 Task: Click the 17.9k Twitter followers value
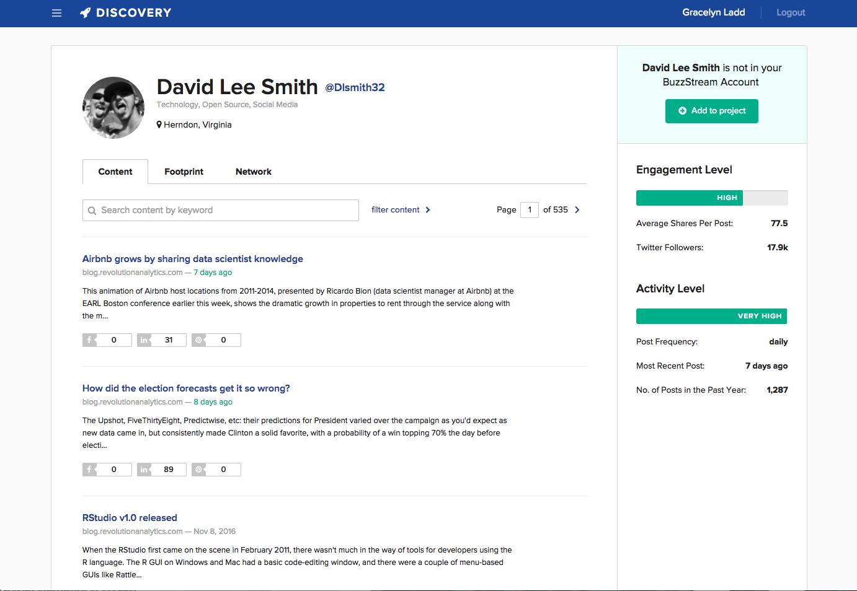click(x=778, y=248)
